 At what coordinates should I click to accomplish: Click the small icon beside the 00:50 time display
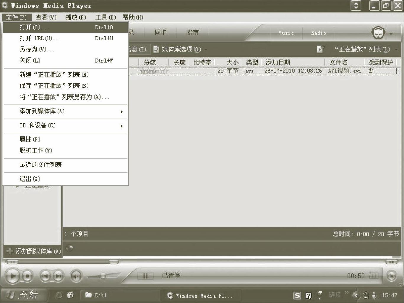click(374, 276)
